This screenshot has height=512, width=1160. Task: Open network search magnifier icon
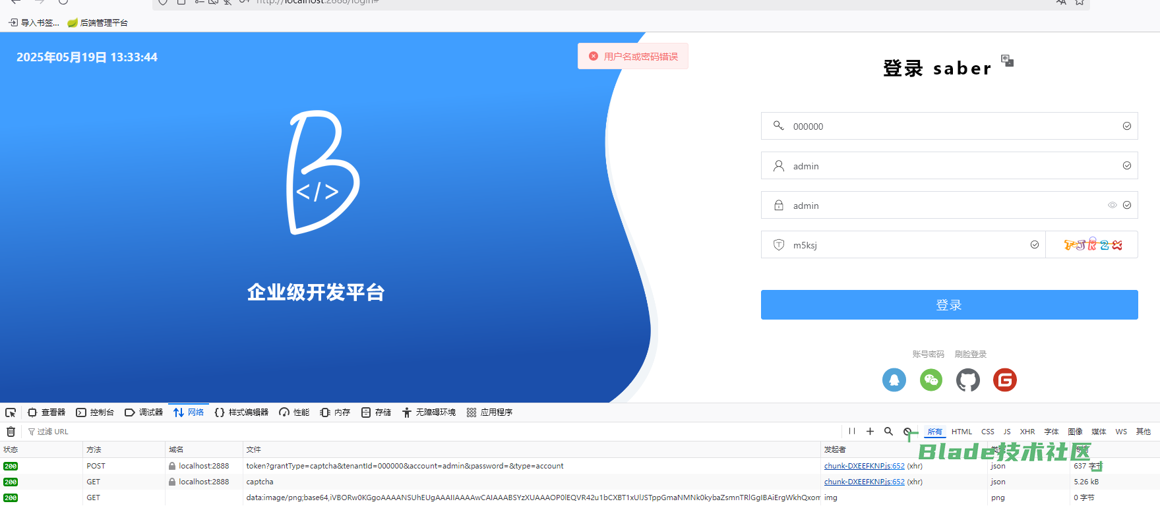click(888, 432)
